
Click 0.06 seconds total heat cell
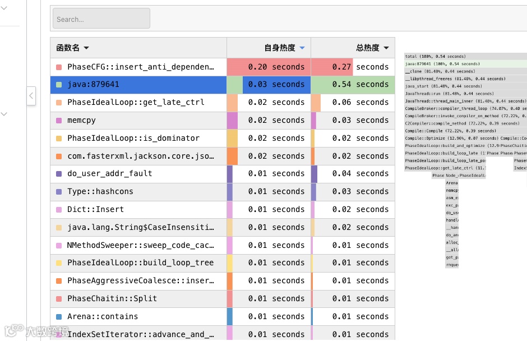pyautogui.click(x=353, y=103)
